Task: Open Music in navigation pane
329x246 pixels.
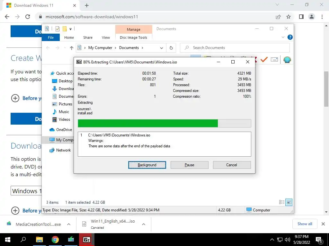Action: [61, 112]
